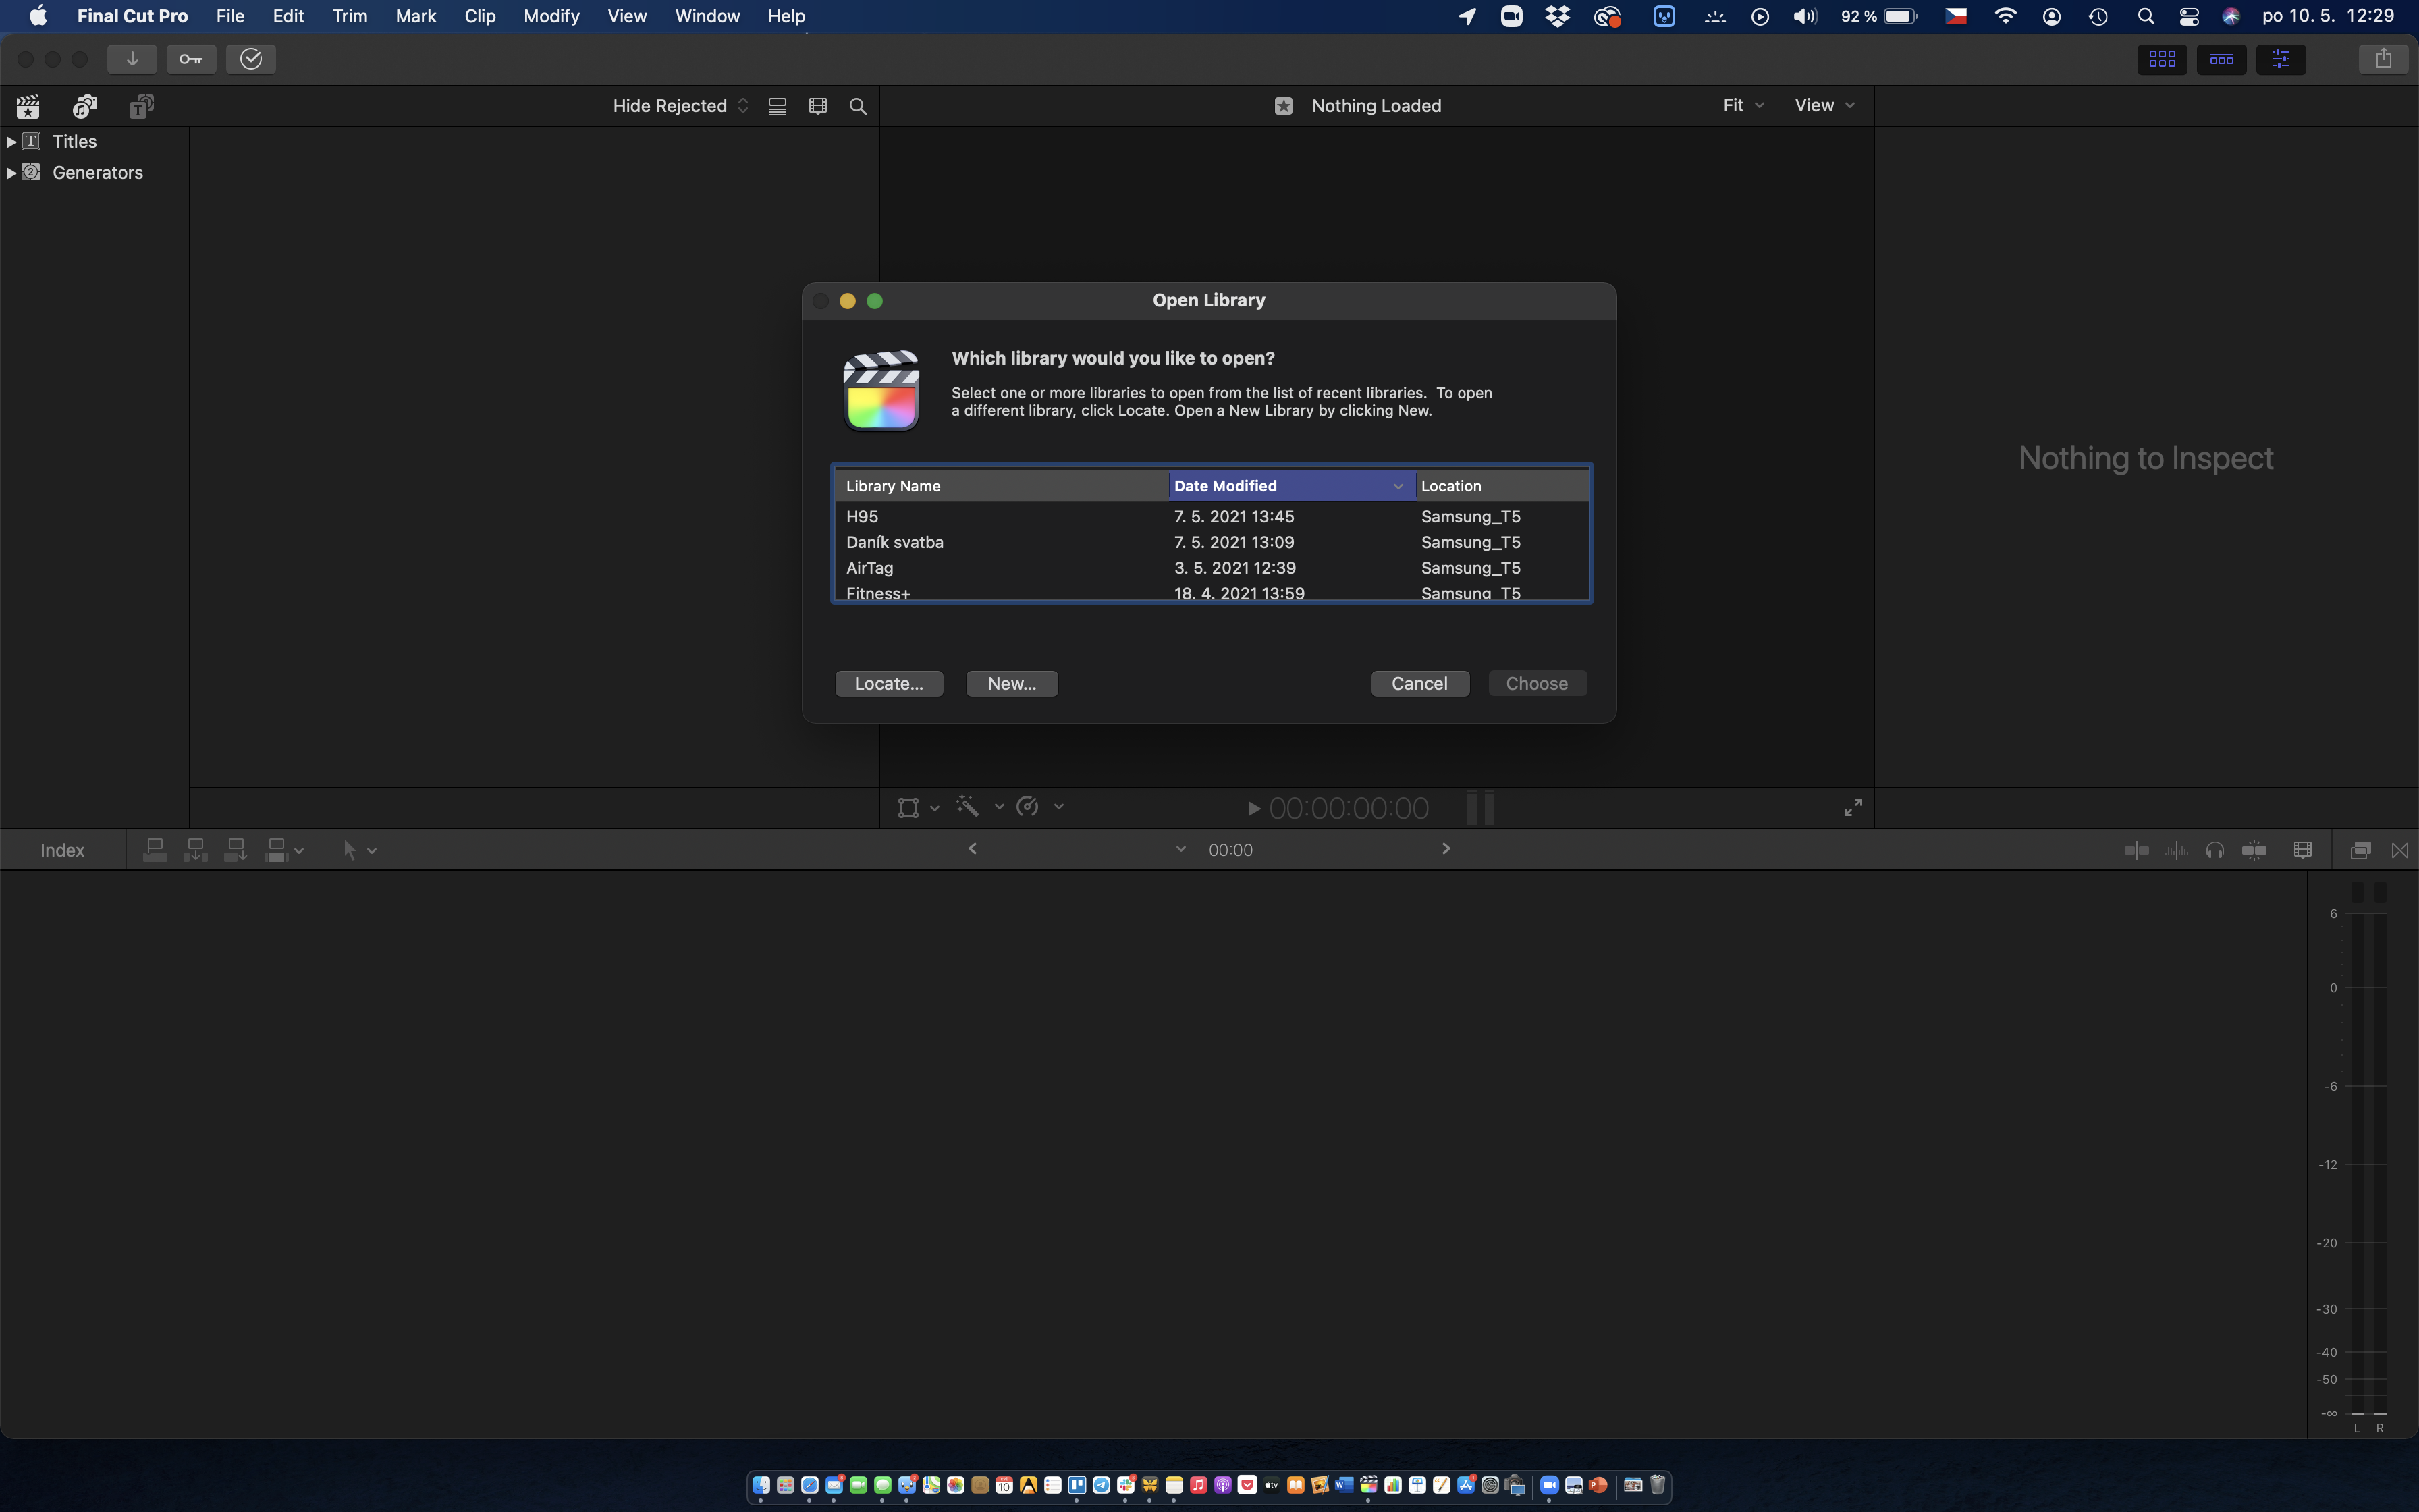Click the import media arrow icon
The width and height of the screenshot is (2419, 1512).
(131, 59)
